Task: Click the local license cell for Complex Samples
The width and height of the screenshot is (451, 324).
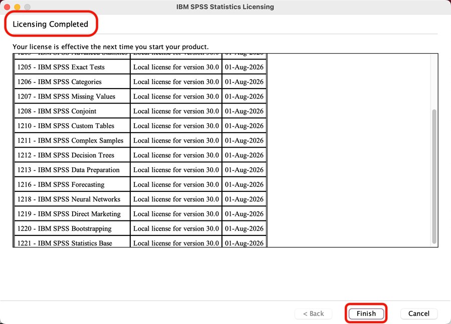Action: pyautogui.click(x=176, y=140)
